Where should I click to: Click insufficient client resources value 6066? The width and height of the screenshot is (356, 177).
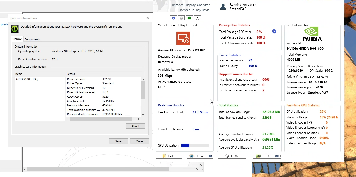pos(266,80)
